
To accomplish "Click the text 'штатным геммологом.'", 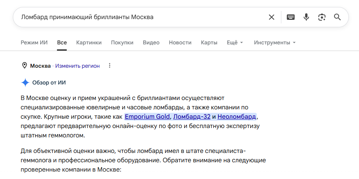I will 53,135.
